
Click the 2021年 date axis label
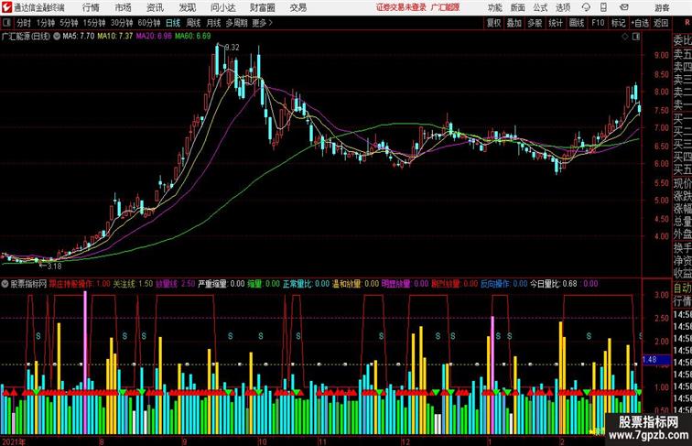(13, 441)
